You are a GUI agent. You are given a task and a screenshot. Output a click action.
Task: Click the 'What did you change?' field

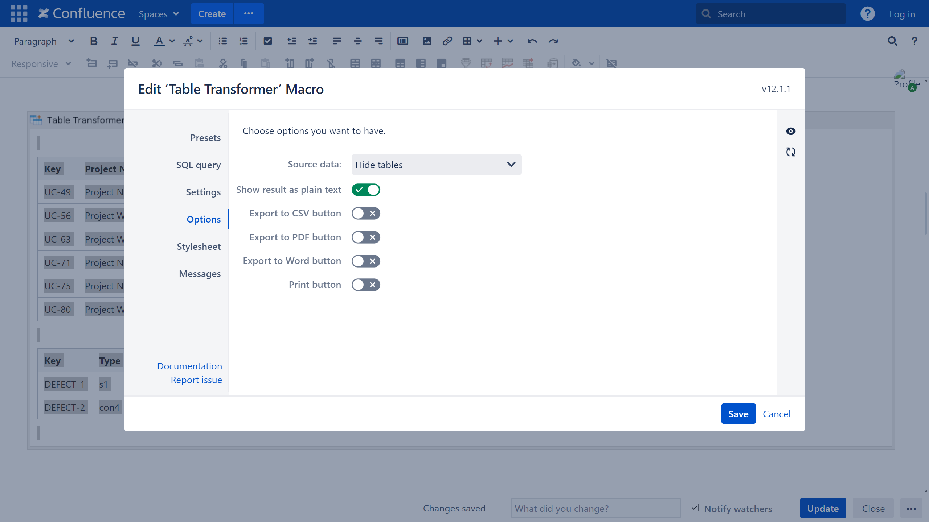click(x=595, y=508)
